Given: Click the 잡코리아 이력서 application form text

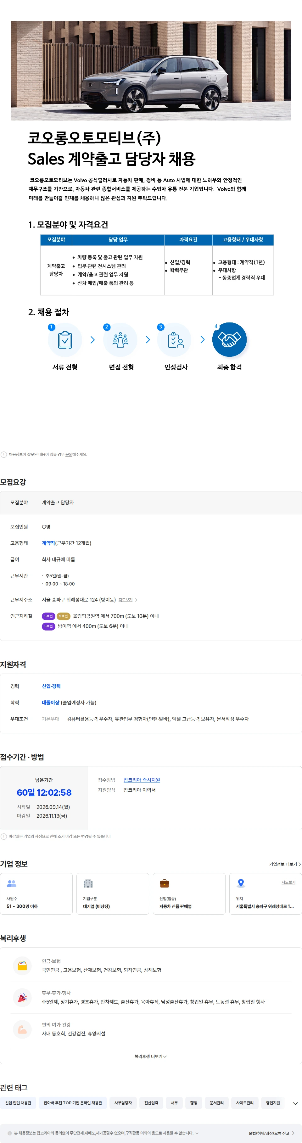Looking at the screenshot, I should click(139, 790).
